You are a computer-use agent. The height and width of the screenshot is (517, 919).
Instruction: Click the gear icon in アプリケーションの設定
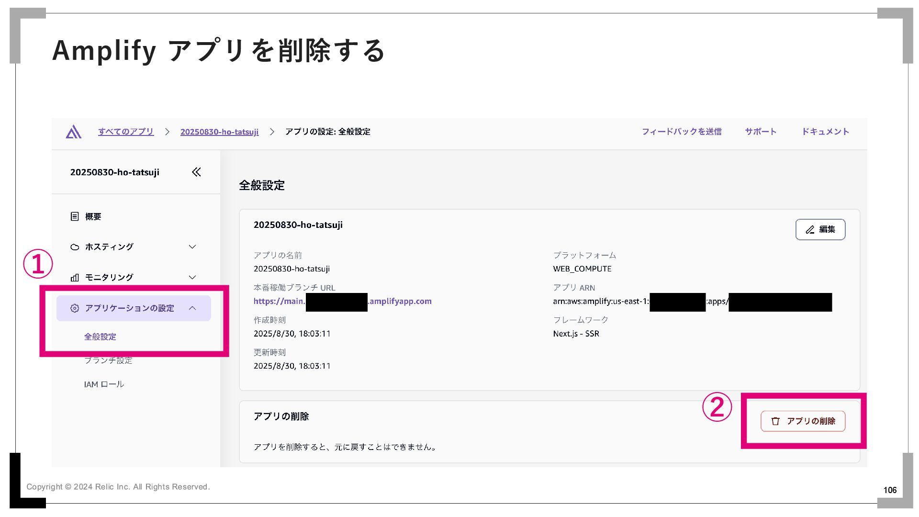75,308
